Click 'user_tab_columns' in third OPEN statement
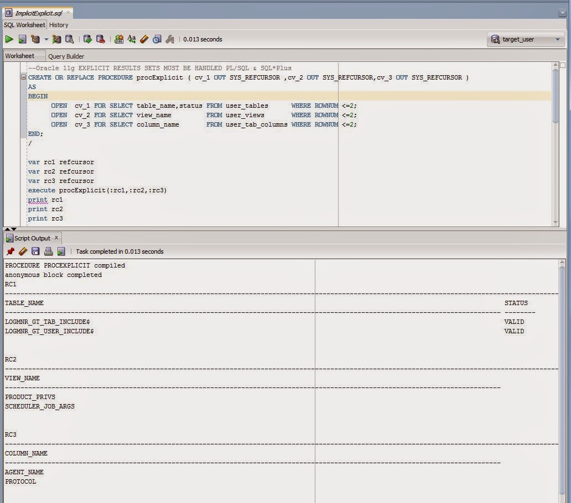This screenshot has height=503, width=571. pyautogui.click(x=256, y=124)
